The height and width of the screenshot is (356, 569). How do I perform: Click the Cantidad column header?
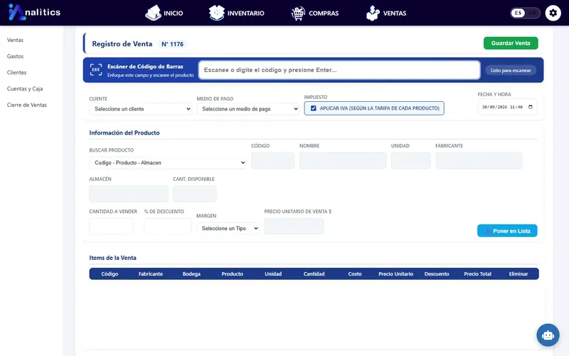point(314,274)
